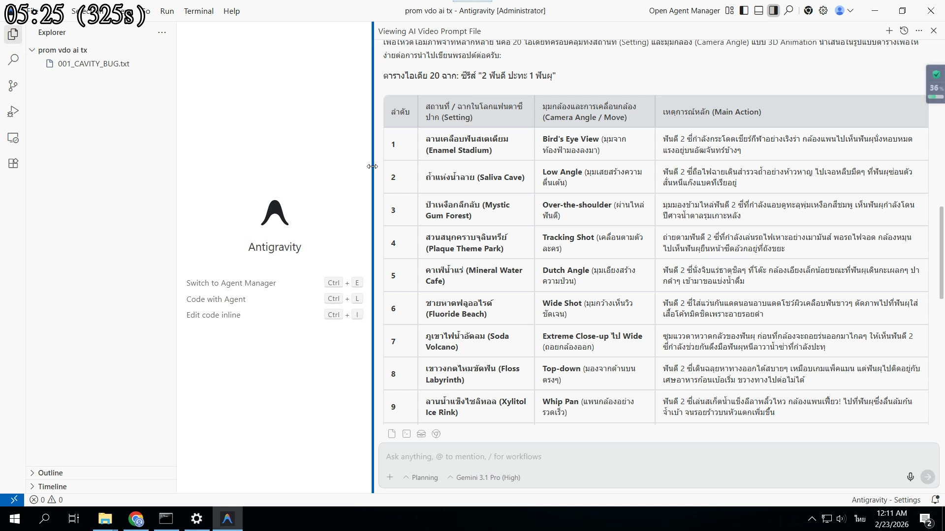
Task: Click the microphone voice input icon
Action: coord(910,476)
